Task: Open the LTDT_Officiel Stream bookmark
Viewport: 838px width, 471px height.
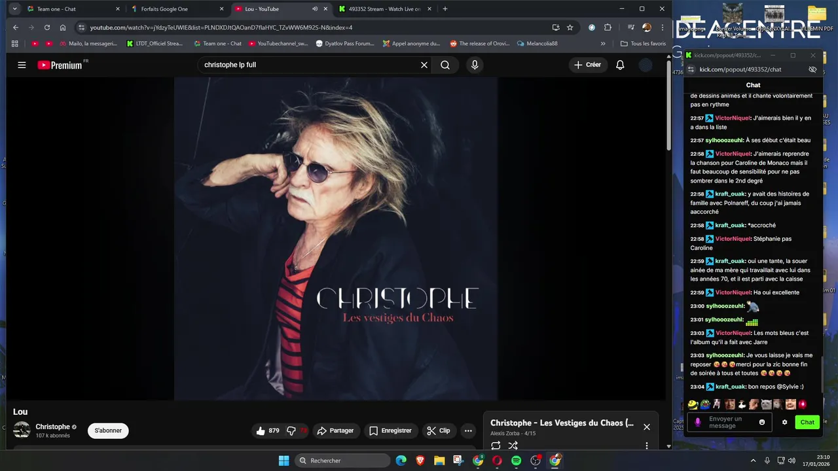Action: click(x=155, y=44)
